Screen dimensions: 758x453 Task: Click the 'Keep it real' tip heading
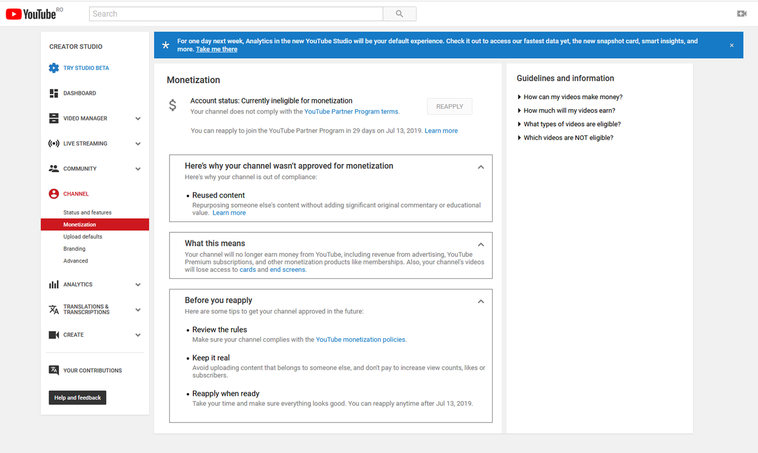(211, 358)
